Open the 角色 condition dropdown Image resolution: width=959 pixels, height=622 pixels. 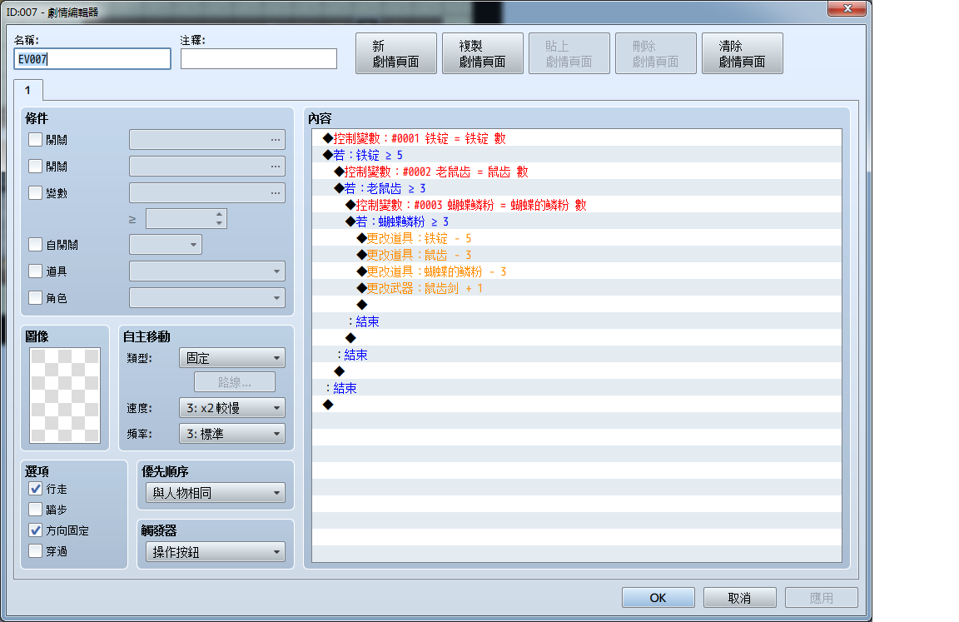(x=207, y=298)
